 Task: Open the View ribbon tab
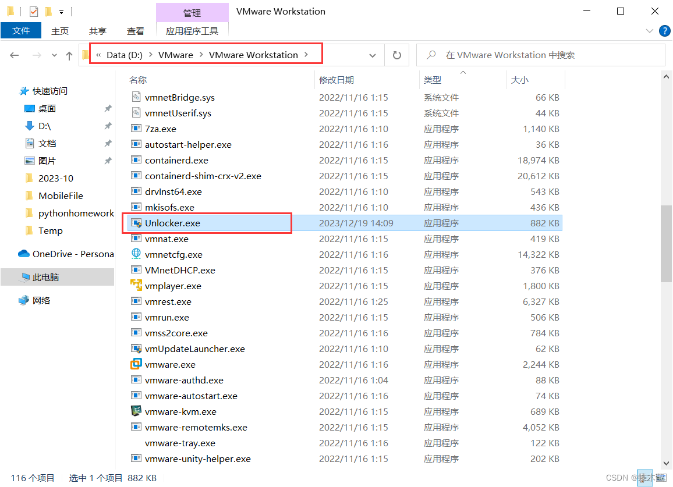coord(136,31)
